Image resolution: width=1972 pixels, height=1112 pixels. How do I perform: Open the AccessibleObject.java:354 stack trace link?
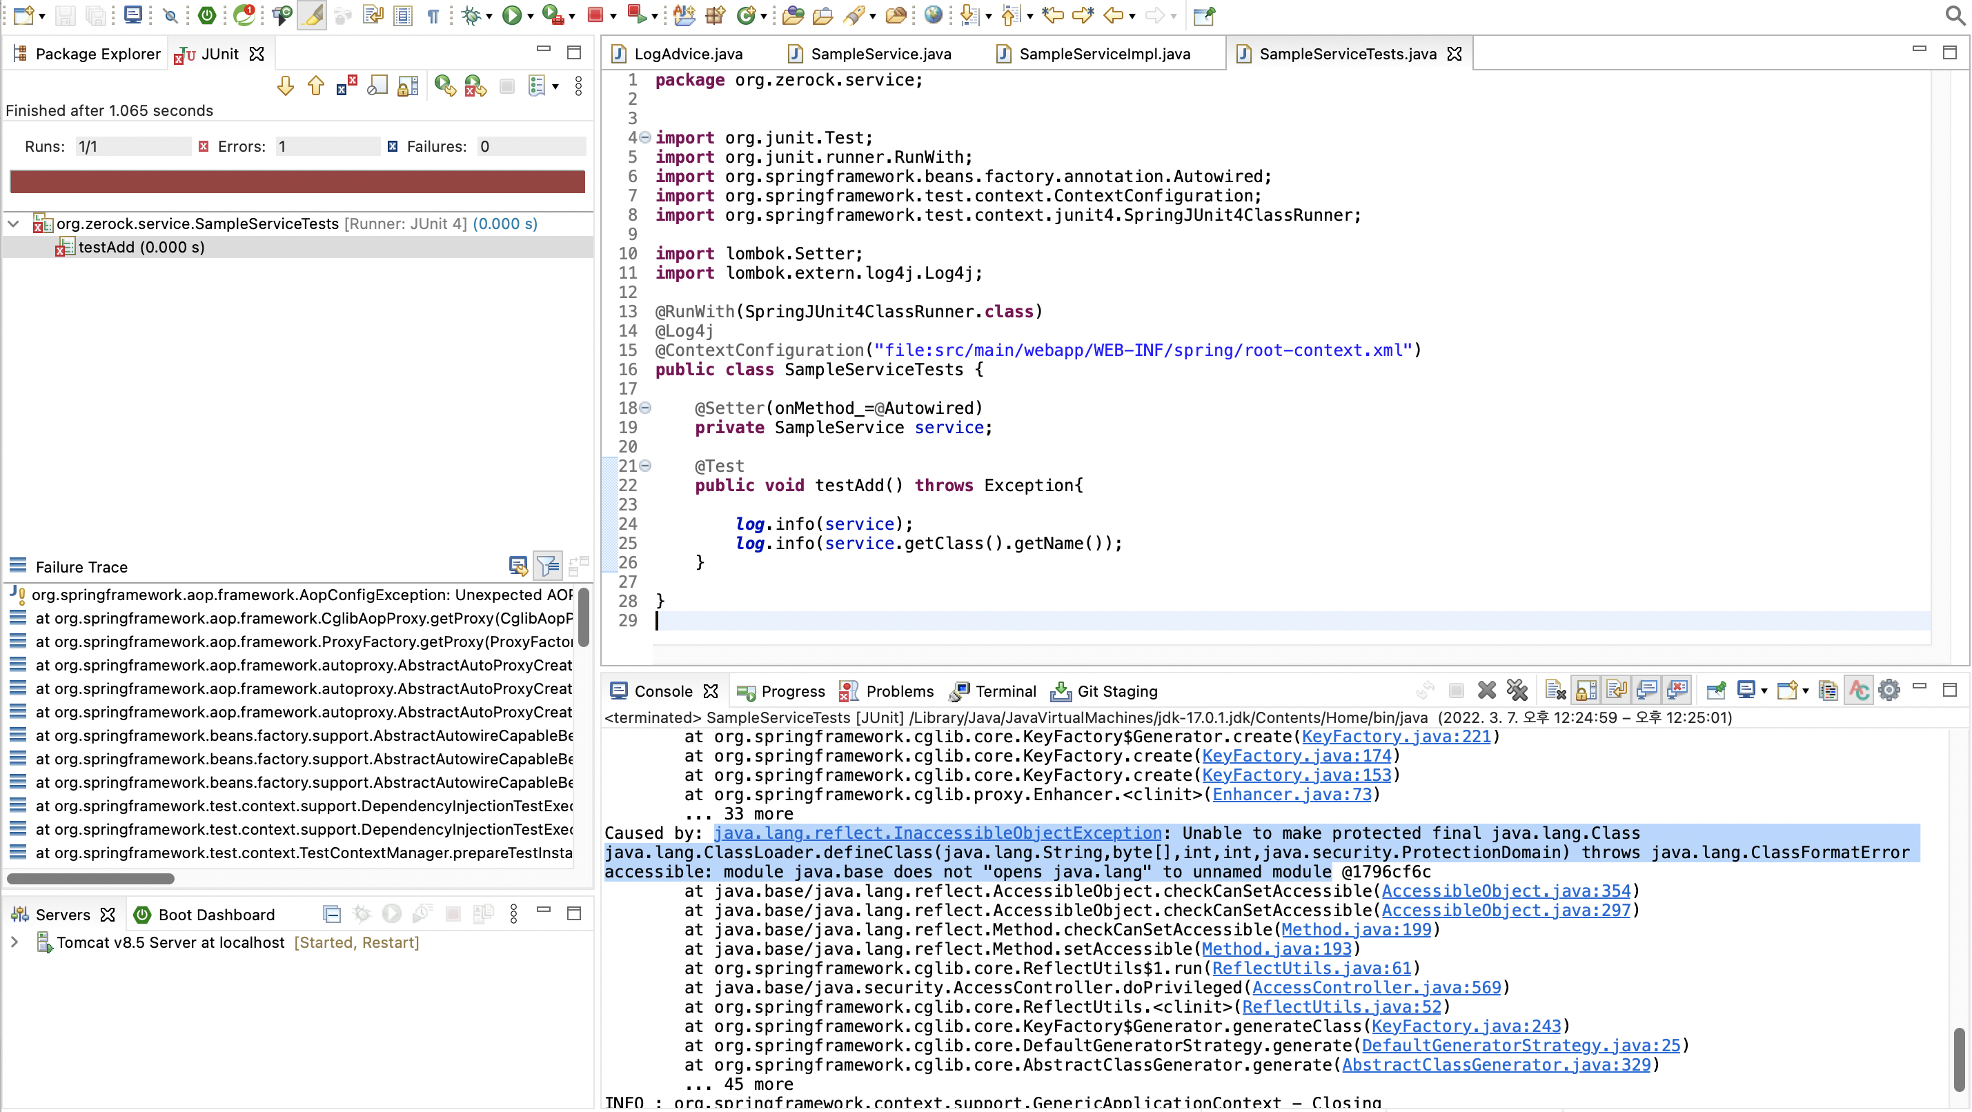pos(1506,891)
